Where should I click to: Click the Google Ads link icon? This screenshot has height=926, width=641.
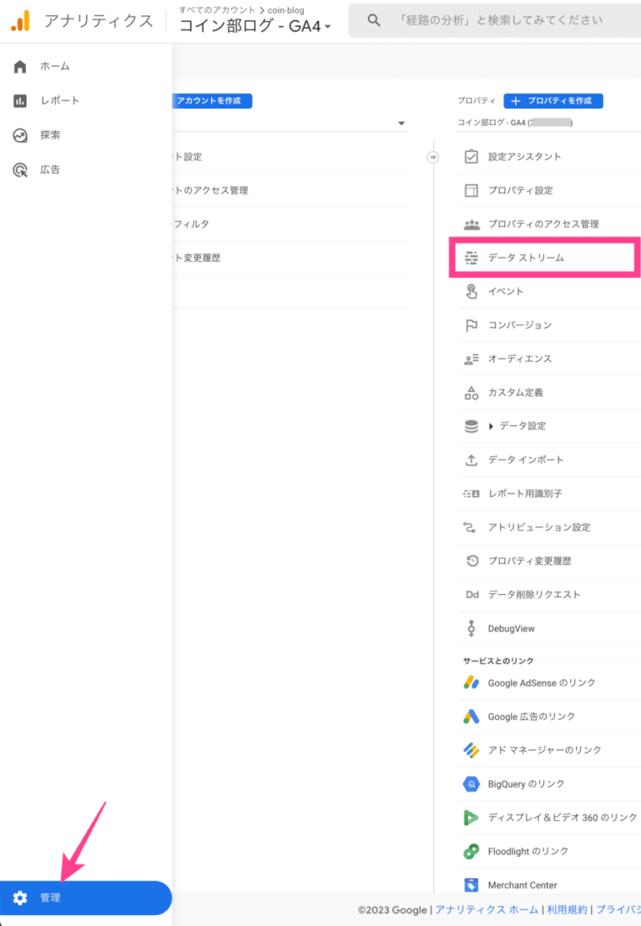coord(472,717)
